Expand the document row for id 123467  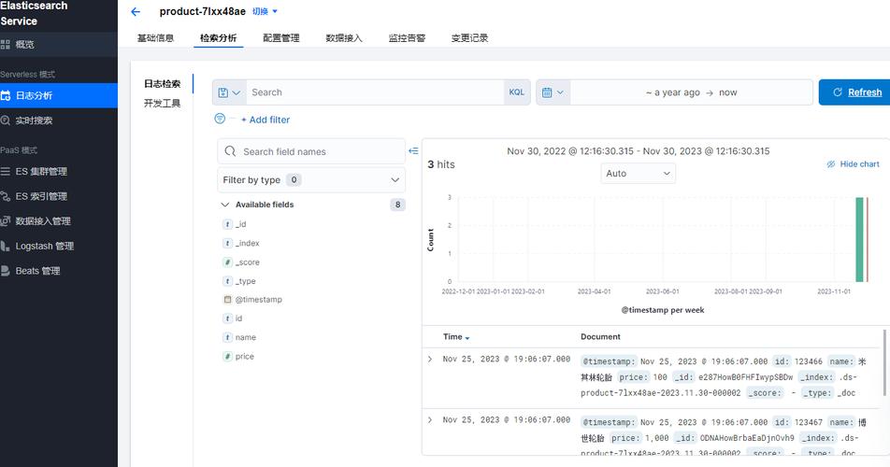430,419
